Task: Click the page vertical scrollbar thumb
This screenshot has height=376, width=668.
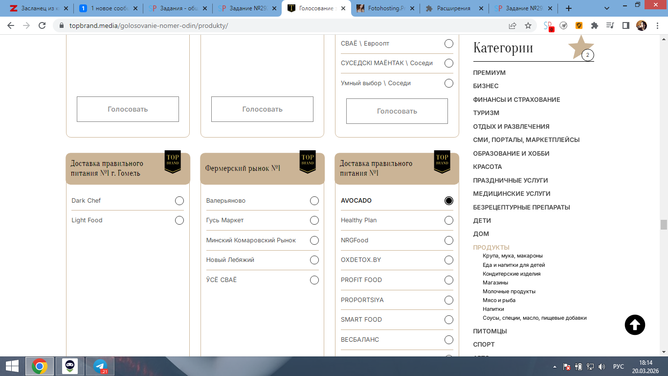Action: click(x=664, y=225)
